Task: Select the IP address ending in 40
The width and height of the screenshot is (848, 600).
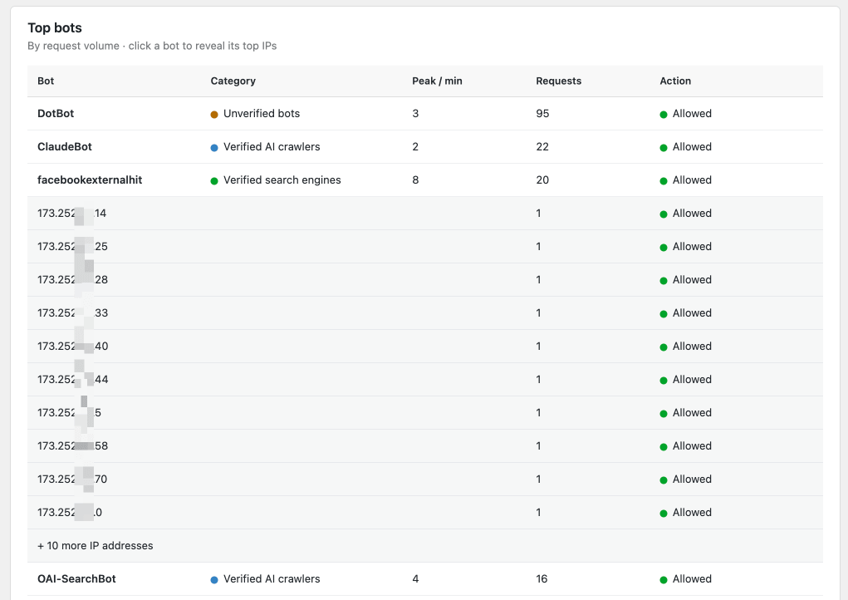Action: (x=72, y=347)
